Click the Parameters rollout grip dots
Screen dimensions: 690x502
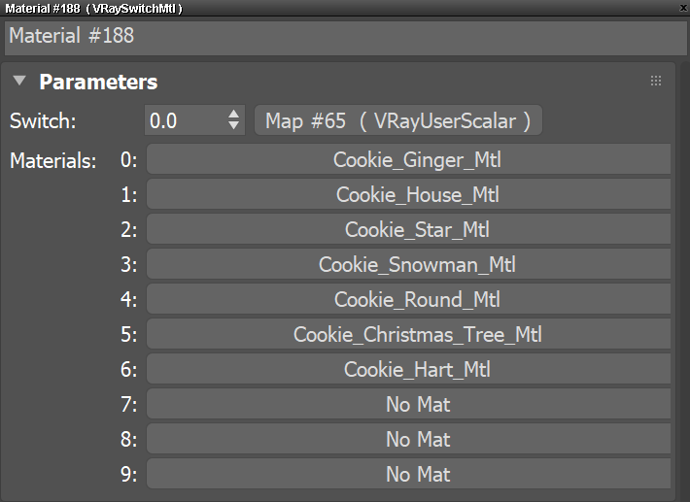coord(656,82)
